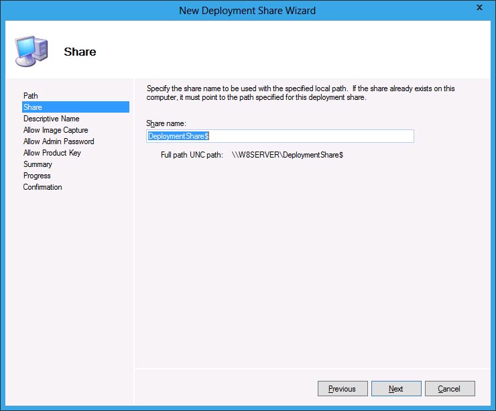Screen dimensions: 496x411
Task: Jump to Allow Product Key step
Action: click(52, 153)
